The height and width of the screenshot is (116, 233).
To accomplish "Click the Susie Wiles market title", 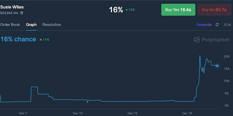I will (12, 6).
